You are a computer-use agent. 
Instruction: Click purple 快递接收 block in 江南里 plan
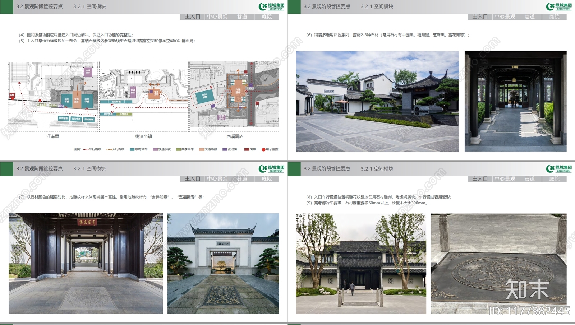[x=88, y=72]
